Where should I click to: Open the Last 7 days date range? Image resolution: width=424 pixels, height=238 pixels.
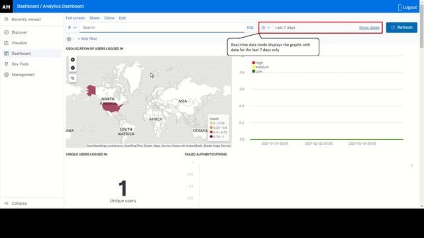[x=285, y=28]
